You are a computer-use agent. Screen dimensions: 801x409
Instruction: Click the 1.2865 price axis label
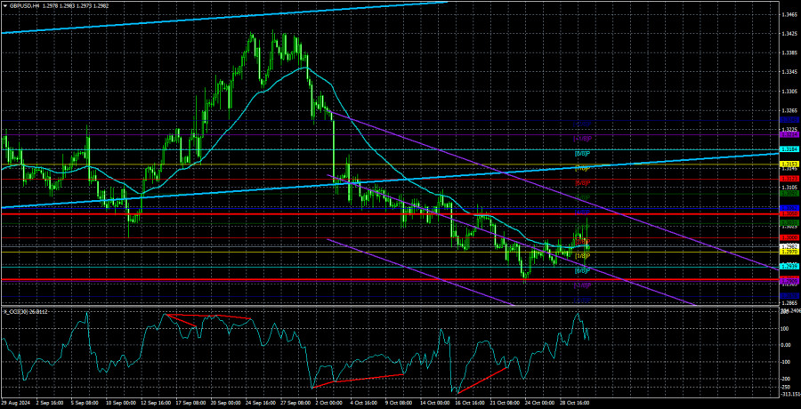pyautogui.click(x=789, y=303)
